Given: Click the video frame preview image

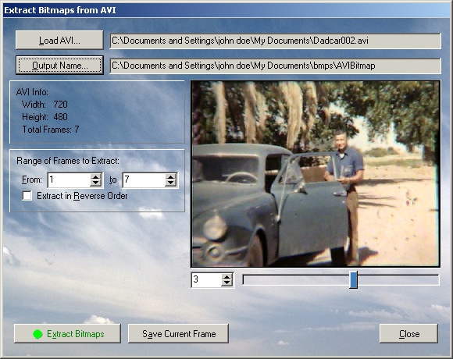Looking at the screenshot, I should (x=316, y=174).
